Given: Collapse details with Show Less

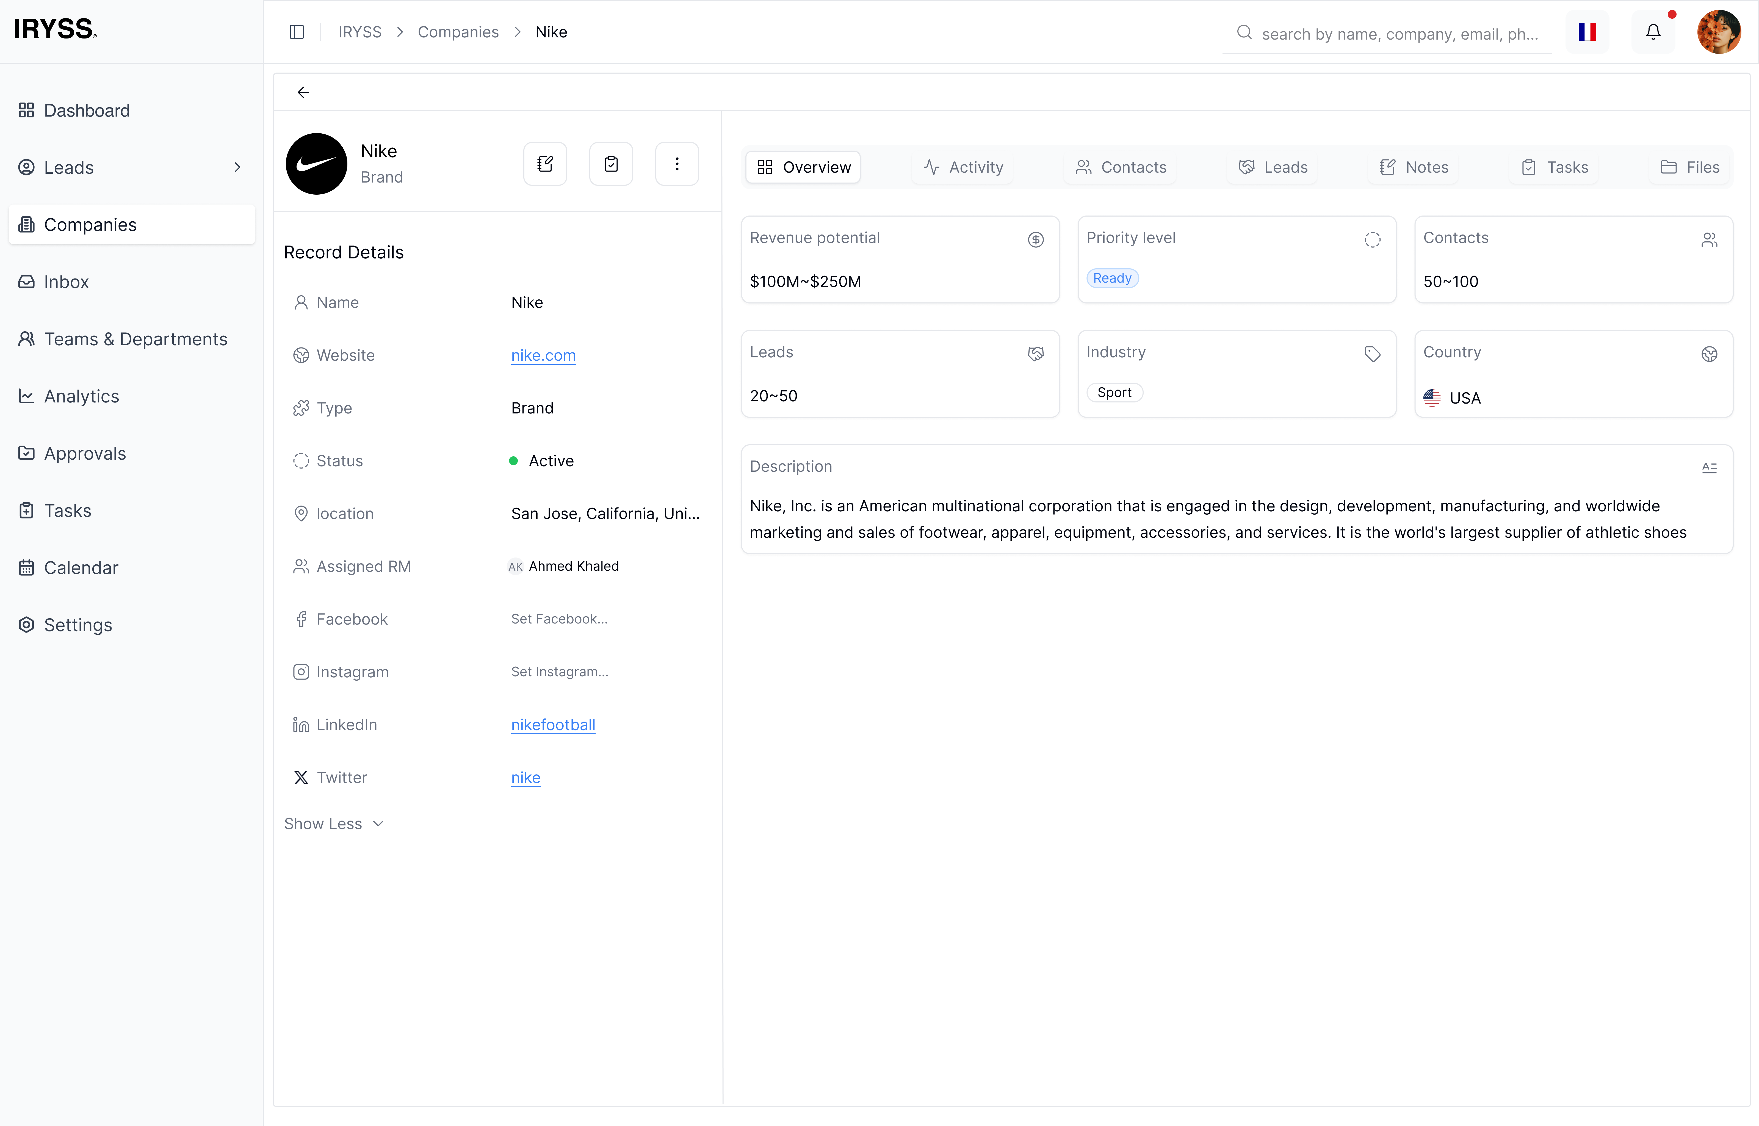Looking at the screenshot, I should tap(334, 824).
